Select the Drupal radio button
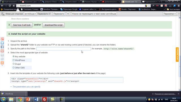The width and height of the screenshot is (181, 102). (x=14, y=64)
